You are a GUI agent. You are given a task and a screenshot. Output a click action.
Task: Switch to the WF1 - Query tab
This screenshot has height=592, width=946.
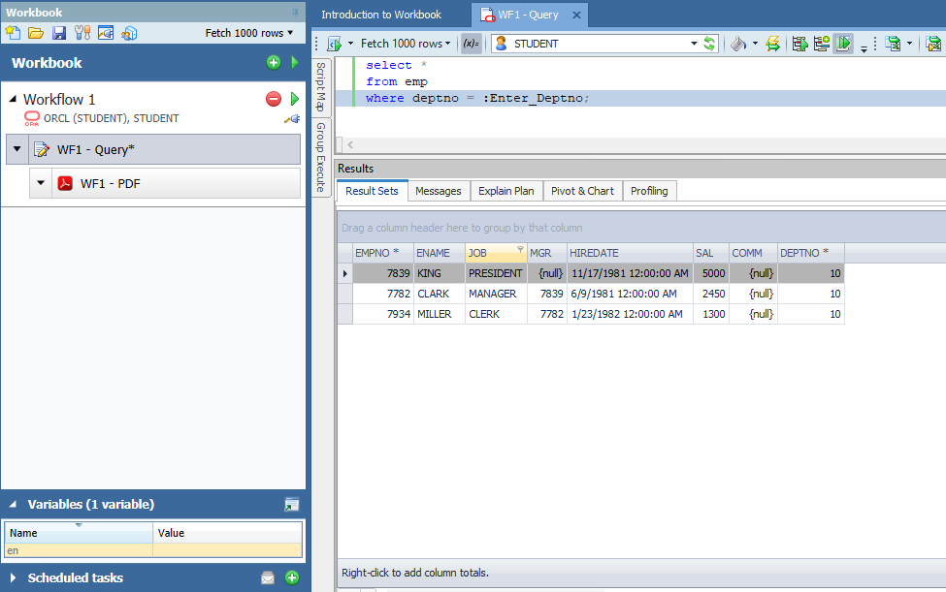tap(528, 15)
